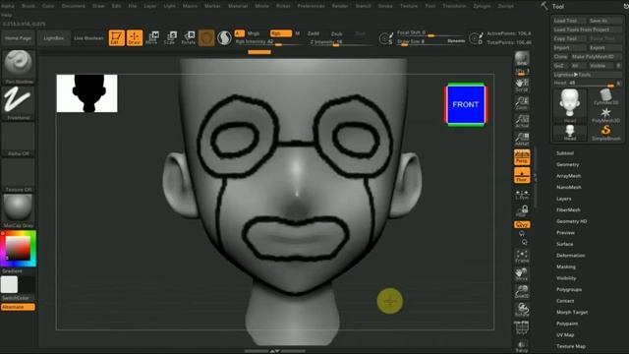Image resolution: width=629 pixels, height=354 pixels.
Task: Open the Zplugin menu
Action: 482,6
